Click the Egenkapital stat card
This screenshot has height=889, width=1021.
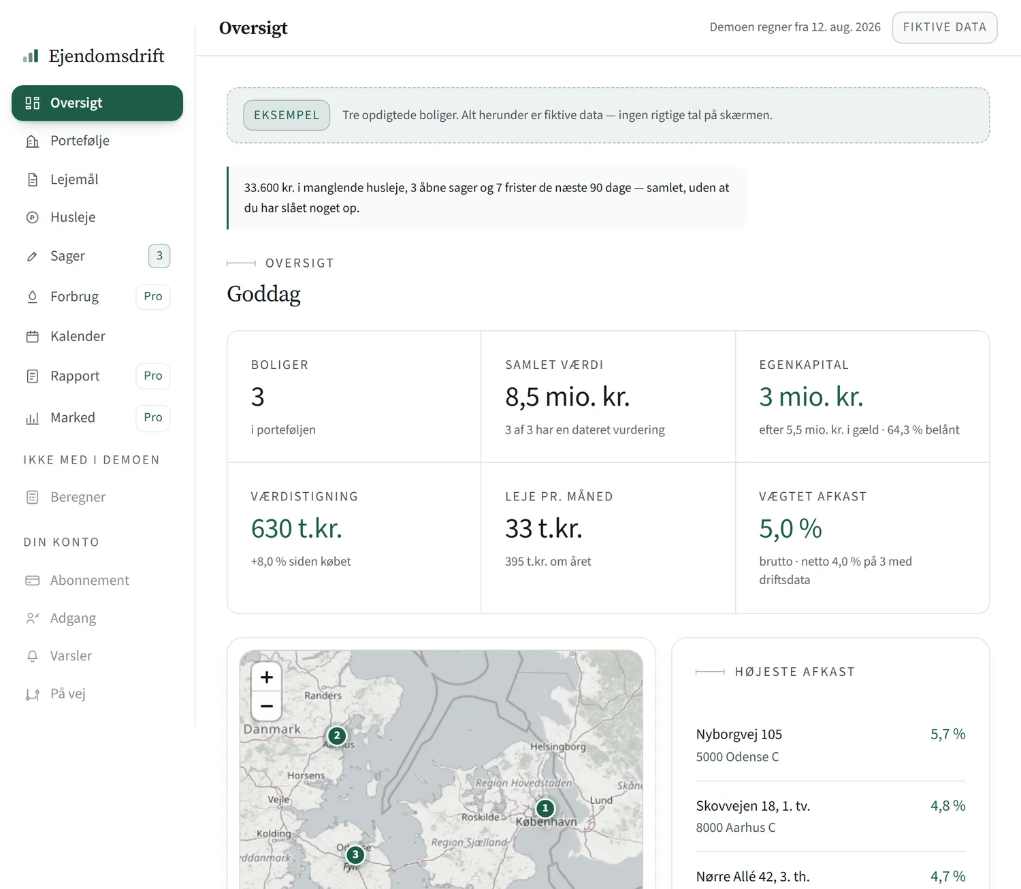862,397
